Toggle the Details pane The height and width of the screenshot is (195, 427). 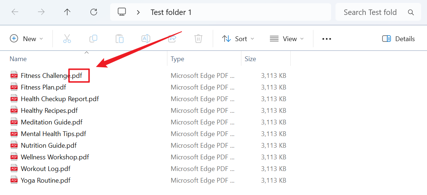pyautogui.click(x=399, y=39)
